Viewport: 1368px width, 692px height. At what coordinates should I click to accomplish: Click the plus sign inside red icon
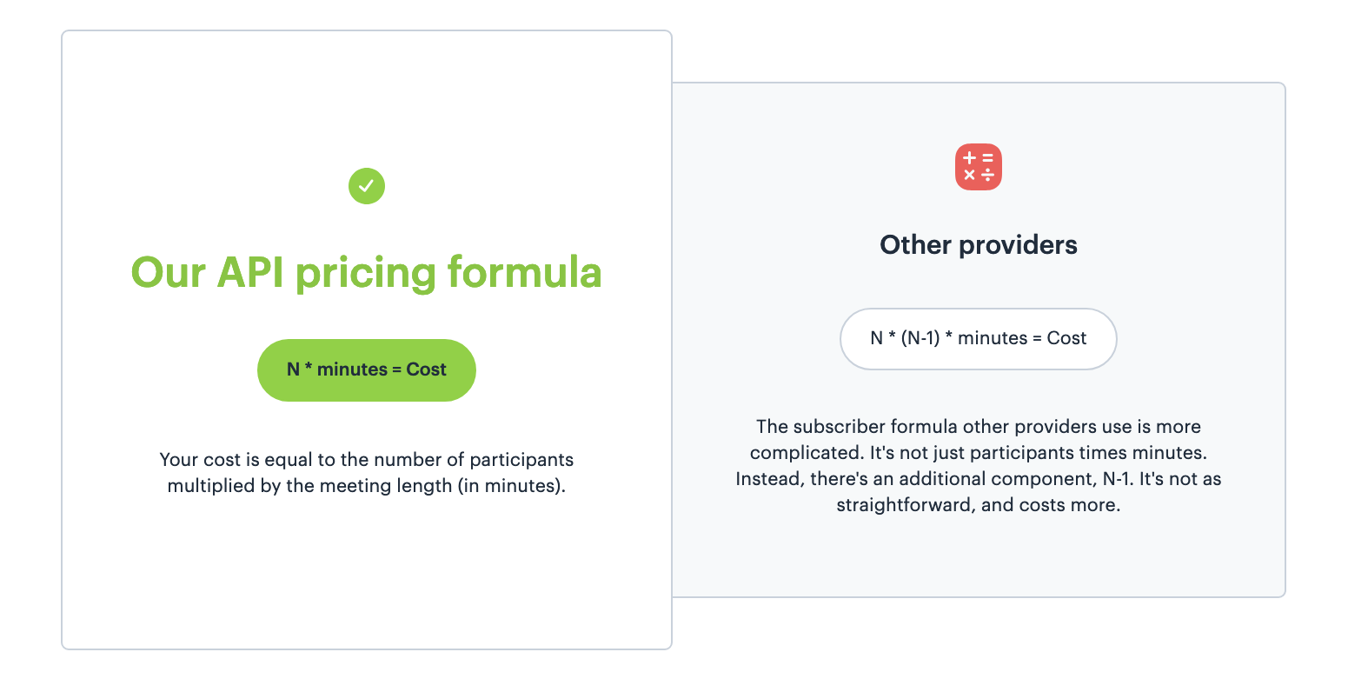(x=970, y=158)
